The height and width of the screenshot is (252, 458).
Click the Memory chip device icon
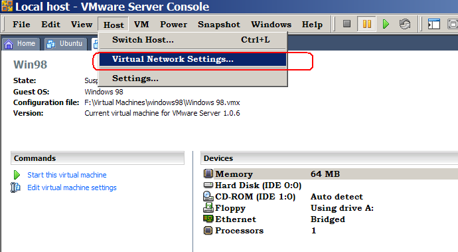tap(208, 174)
